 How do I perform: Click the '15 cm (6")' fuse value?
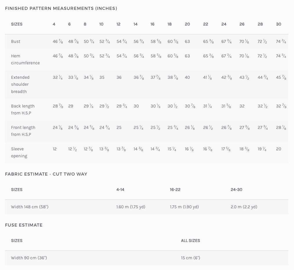point(190,258)
